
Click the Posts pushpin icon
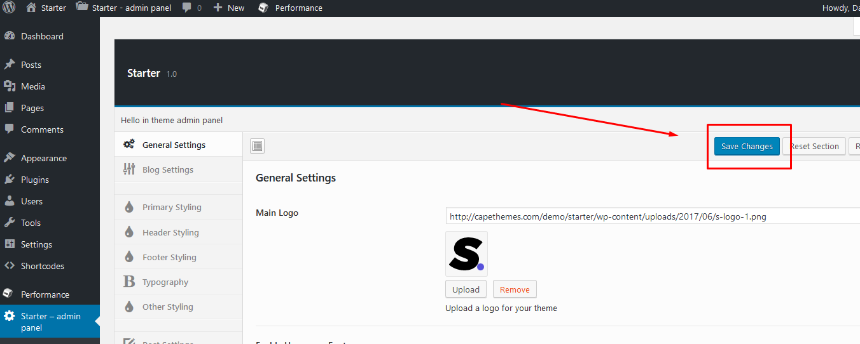click(10, 65)
